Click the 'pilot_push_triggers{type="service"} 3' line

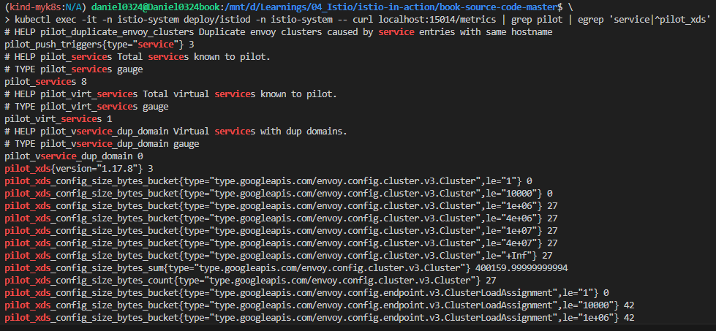tap(99, 45)
